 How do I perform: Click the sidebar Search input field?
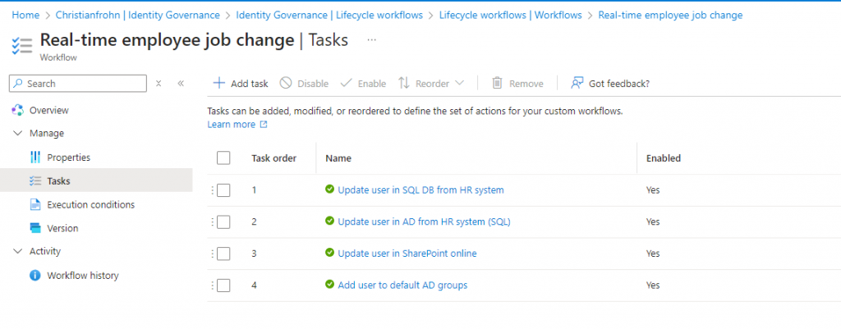(82, 83)
